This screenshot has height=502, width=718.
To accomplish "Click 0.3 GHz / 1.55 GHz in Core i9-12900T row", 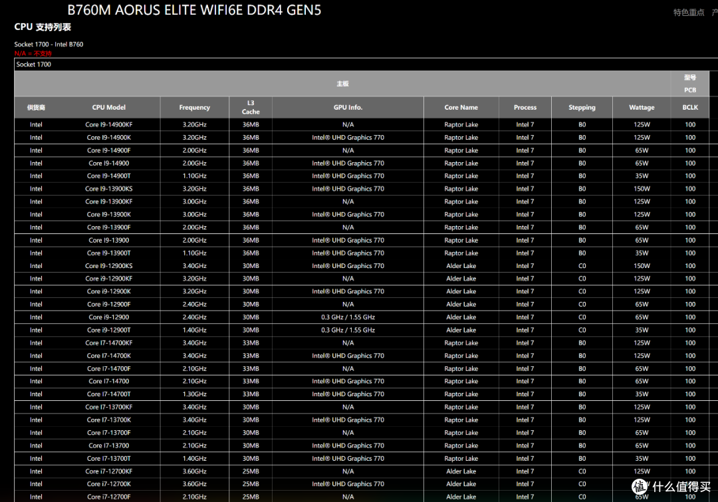I will click(348, 330).
